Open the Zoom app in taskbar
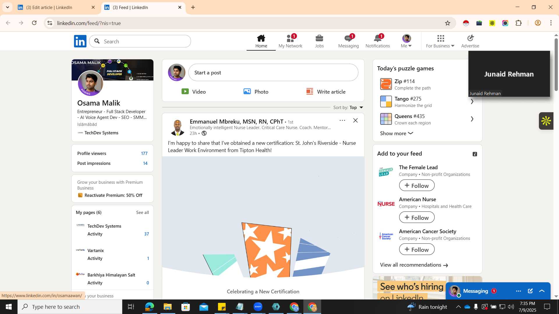 click(x=258, y=307)
